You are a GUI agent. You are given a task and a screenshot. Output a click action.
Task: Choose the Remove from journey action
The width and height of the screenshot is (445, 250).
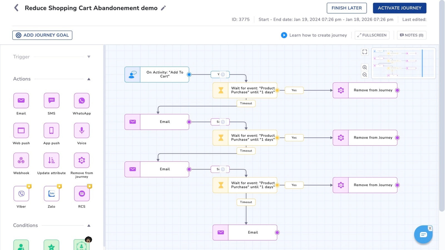pos(81,160)
